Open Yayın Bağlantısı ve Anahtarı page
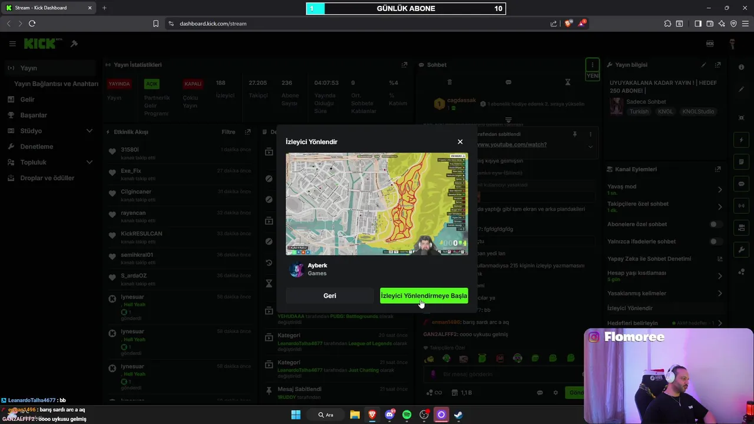 [x=56, y=84]
